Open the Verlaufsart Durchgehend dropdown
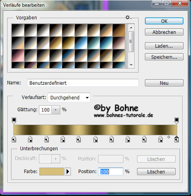The height and width of the screenshot is (196, 191). click(x=69, y=97)
